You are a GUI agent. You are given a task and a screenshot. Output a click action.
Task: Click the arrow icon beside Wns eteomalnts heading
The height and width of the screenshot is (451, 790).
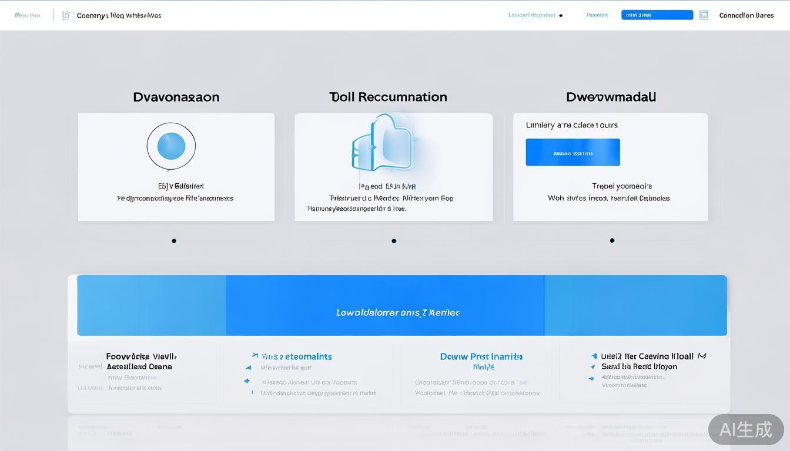tap(255, 356)
